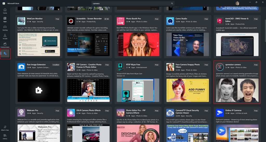Viewport: 266px width, 142px height.
Task: Open the user profile avatar
Action: [237, 3]
